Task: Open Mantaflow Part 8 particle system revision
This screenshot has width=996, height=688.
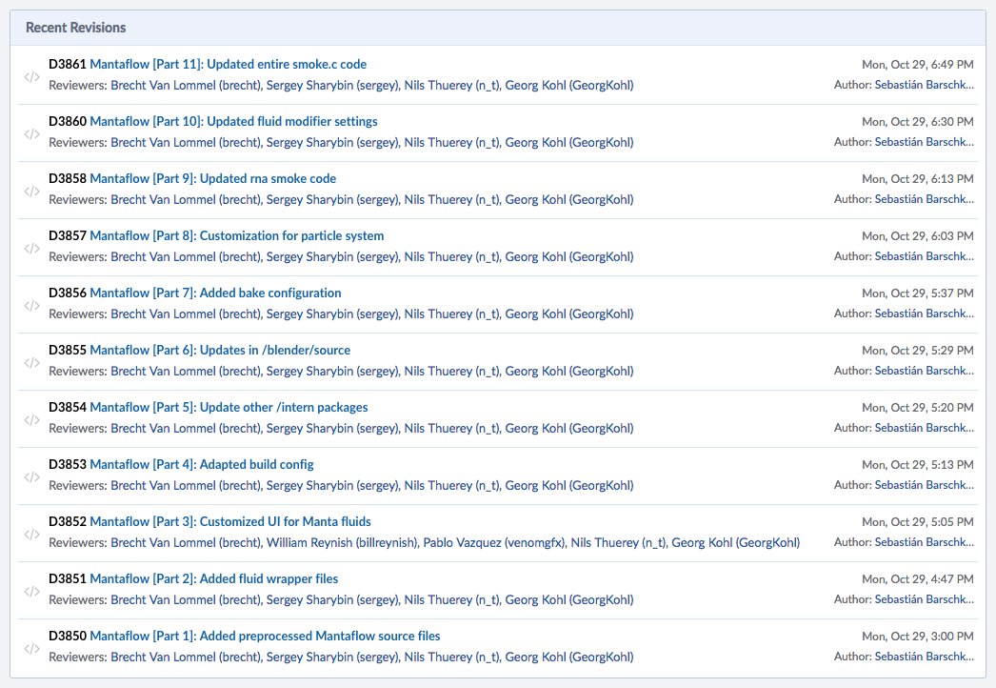Action: (237, 236)
